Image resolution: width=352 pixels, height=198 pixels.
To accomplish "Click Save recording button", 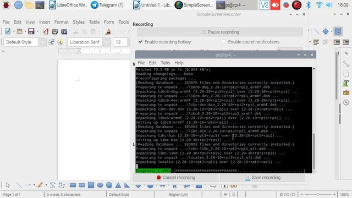I will [263, 178].
